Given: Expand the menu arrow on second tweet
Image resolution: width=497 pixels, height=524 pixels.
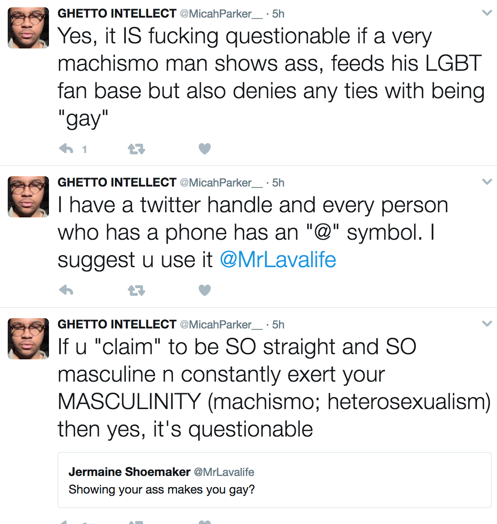Looking at the screenshot, I should [487, 182].
